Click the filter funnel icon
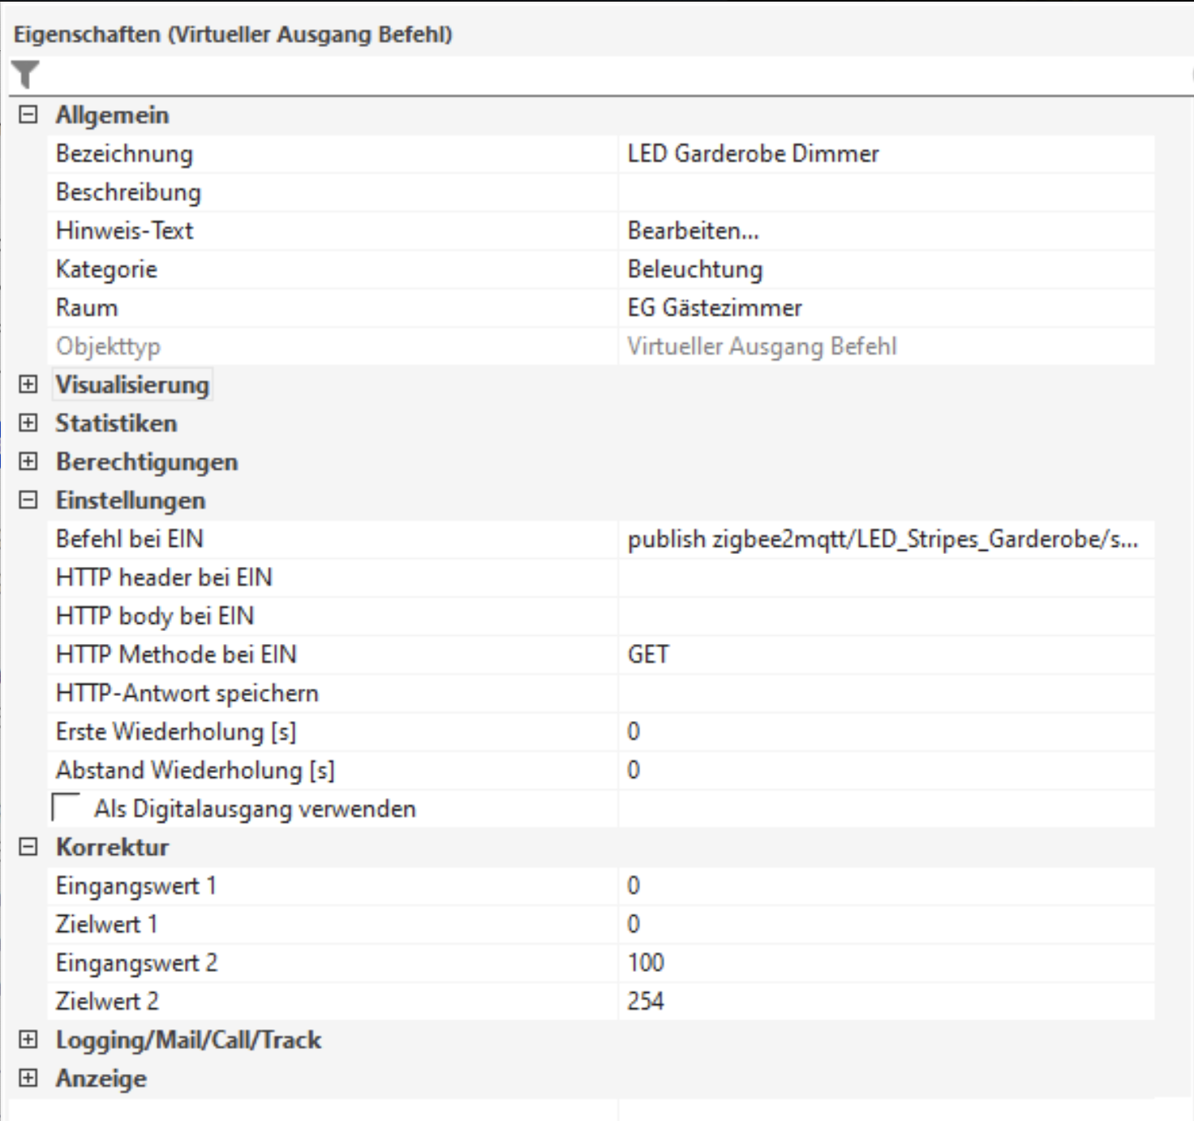This screenshot has height=1121, width=1194. click(x=25, y=75)
